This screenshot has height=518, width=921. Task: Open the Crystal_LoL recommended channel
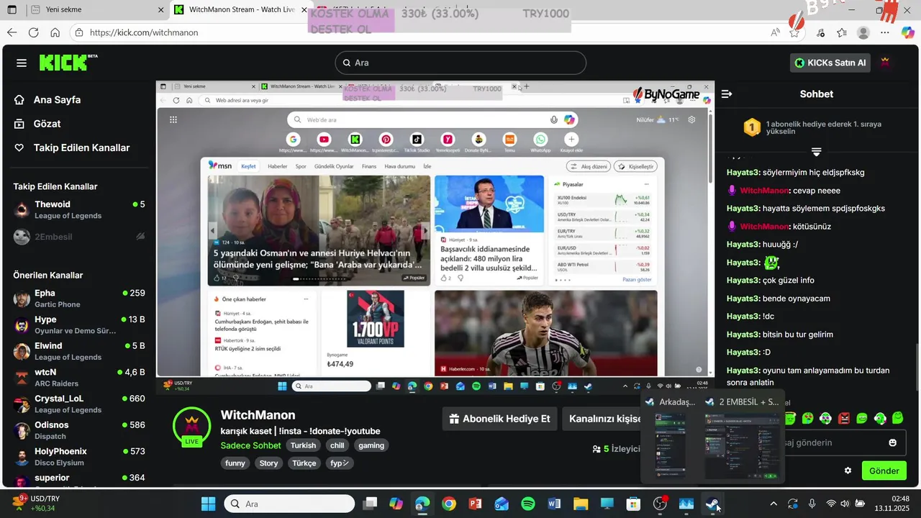79,404
